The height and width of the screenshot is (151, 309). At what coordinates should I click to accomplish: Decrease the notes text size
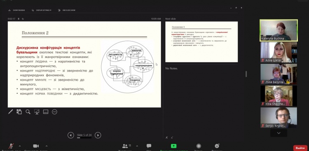click(x=172, y=137)
